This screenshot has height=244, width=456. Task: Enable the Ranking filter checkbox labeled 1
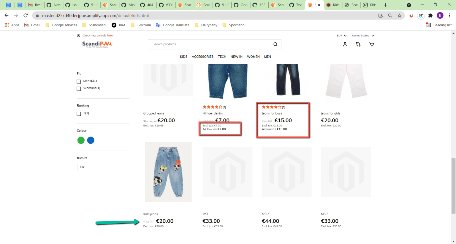78,113
